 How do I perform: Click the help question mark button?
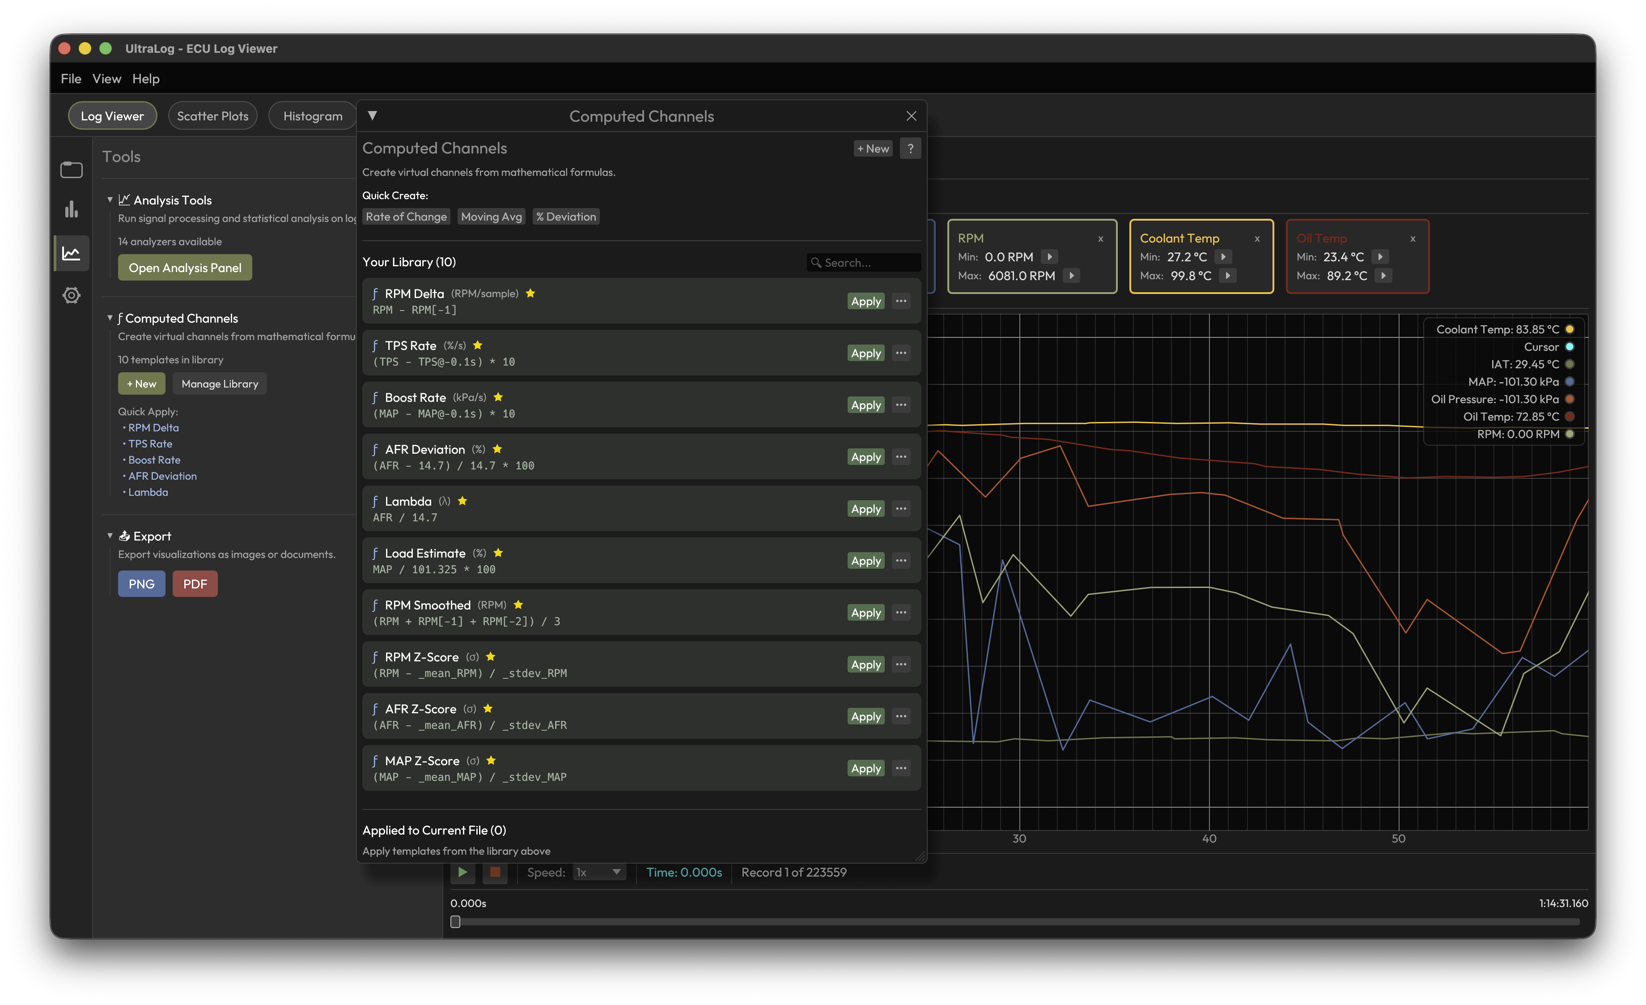[x=910, y=149]
